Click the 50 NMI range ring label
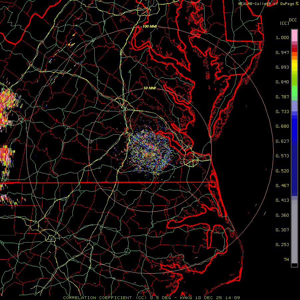This screenshot has height=300, width=300. pos(150,88)
